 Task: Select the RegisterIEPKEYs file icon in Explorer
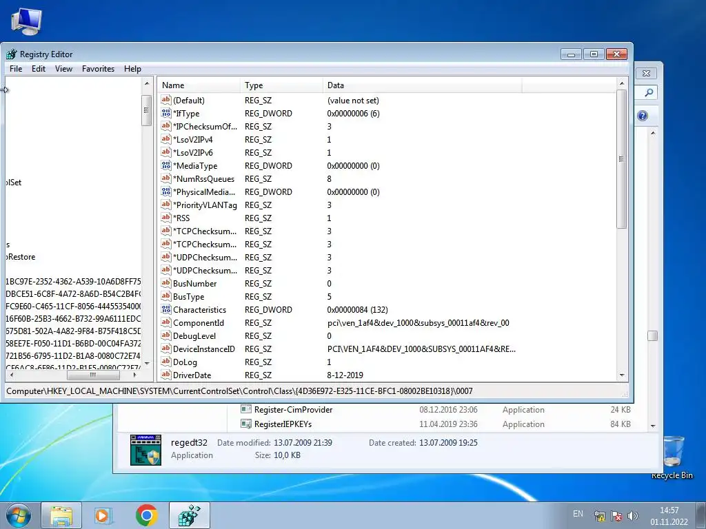click(246, 424)
